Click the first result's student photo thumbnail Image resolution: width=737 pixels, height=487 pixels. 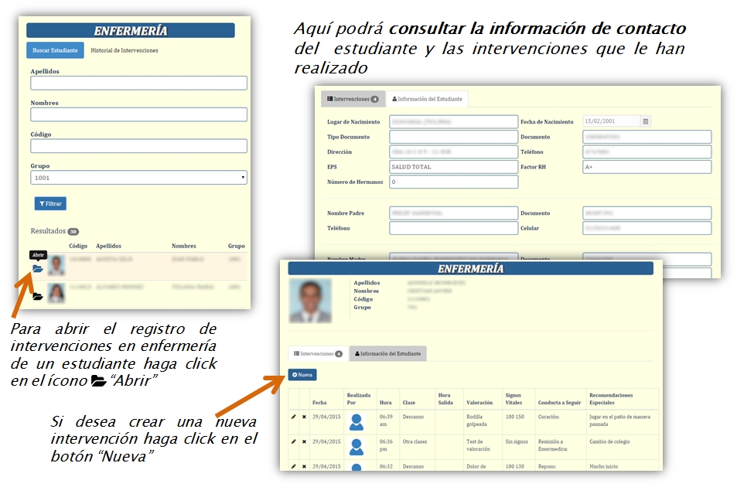click(56, 266)
